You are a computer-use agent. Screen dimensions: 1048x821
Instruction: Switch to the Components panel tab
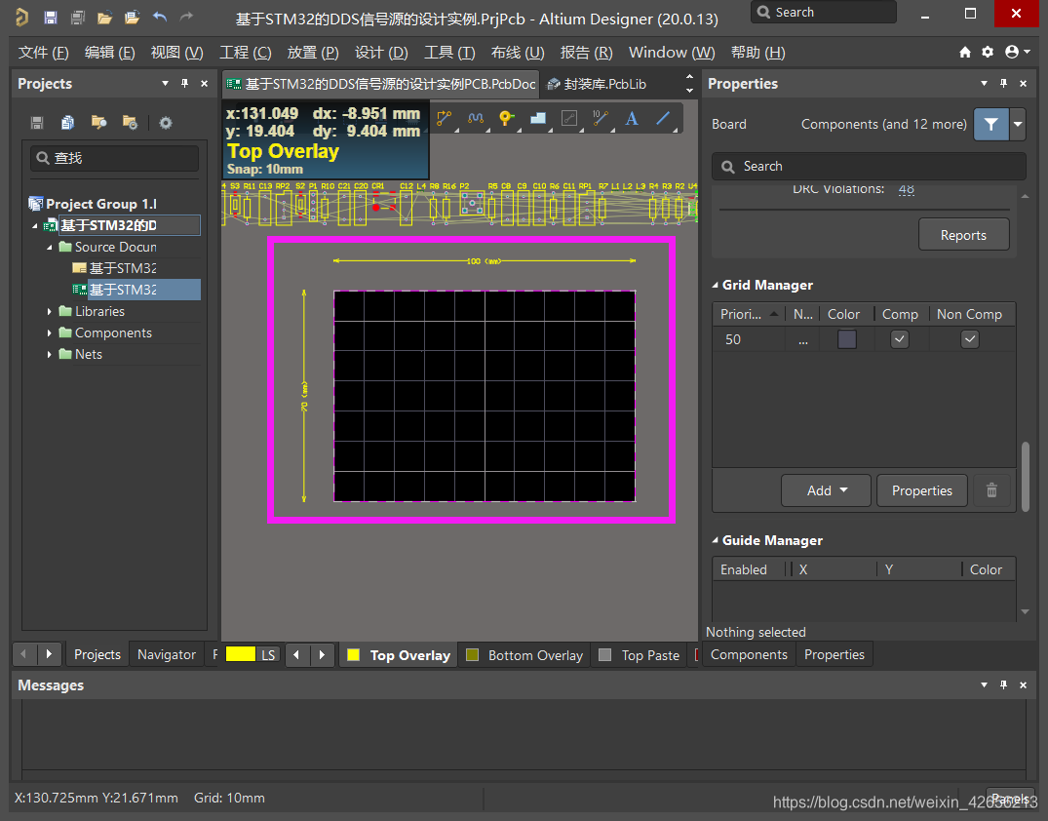tap(749, 654)
